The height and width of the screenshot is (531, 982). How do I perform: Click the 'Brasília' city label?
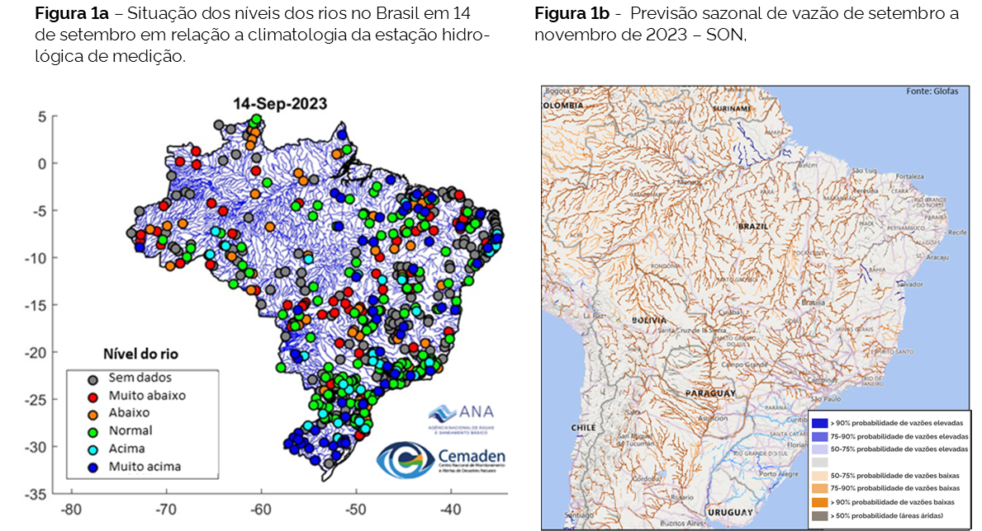[x=813, y=302]
